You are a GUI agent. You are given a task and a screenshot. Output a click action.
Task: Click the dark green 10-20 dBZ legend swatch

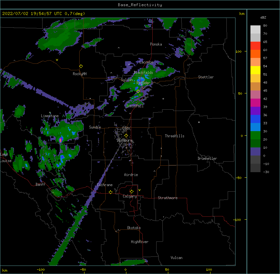[x=255, y=144]
